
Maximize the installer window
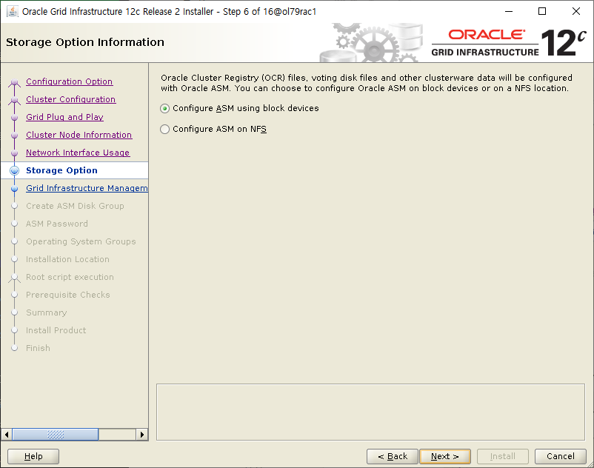[x=542, y=11]
